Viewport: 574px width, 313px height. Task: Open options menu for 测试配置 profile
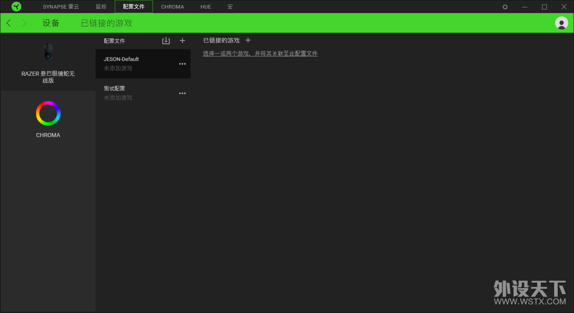182,93
